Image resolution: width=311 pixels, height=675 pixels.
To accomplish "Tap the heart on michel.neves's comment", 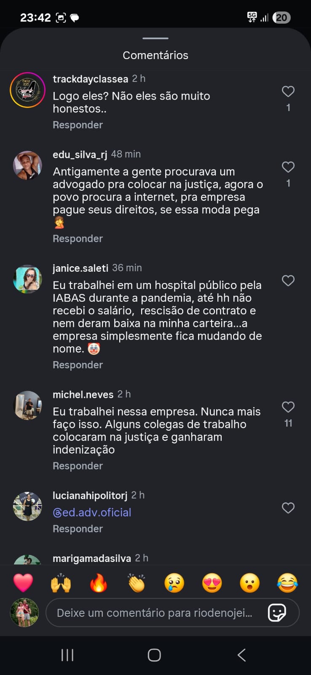I will [x=288, y=407].
